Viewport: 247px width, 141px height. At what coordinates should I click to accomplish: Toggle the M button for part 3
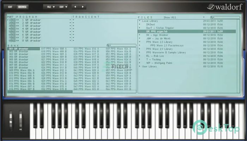coord(12,26)
